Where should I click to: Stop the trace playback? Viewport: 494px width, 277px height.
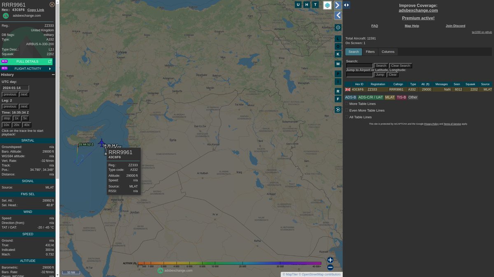pos(6,118)
